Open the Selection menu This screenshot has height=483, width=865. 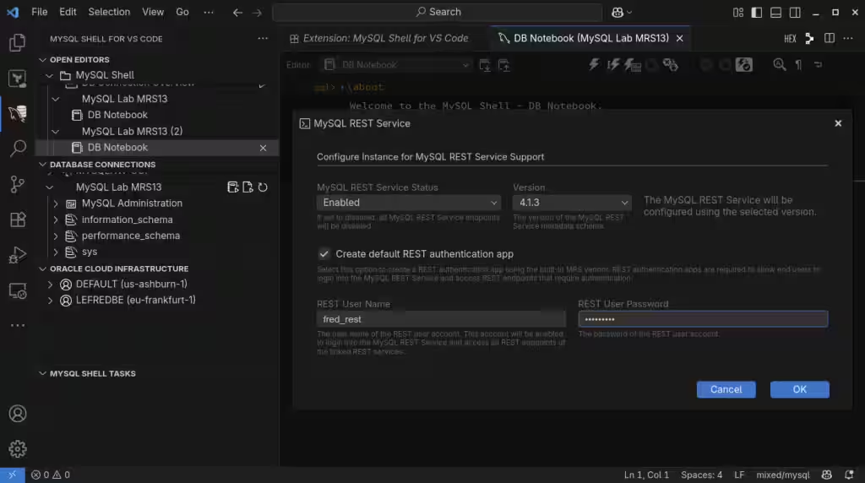(x=109, y=12)
